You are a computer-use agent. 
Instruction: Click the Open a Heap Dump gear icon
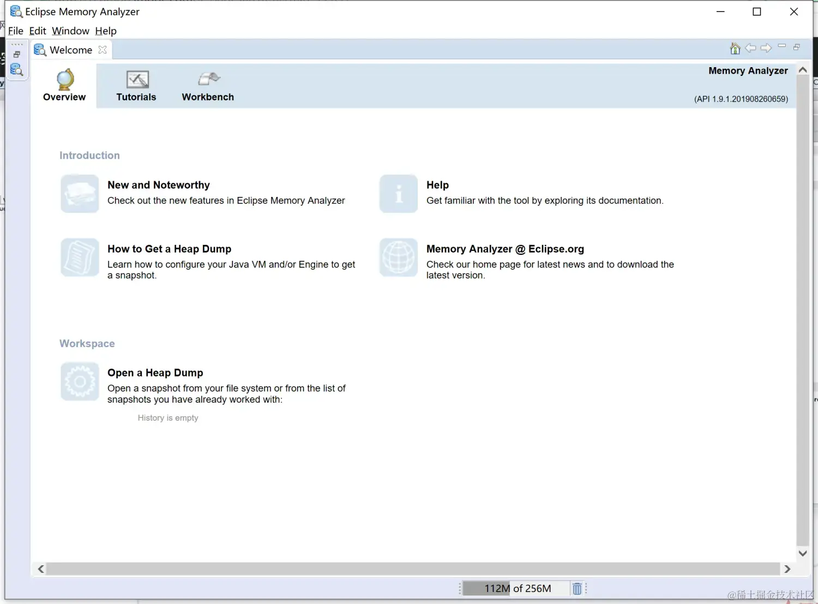[x=80, y=381]
